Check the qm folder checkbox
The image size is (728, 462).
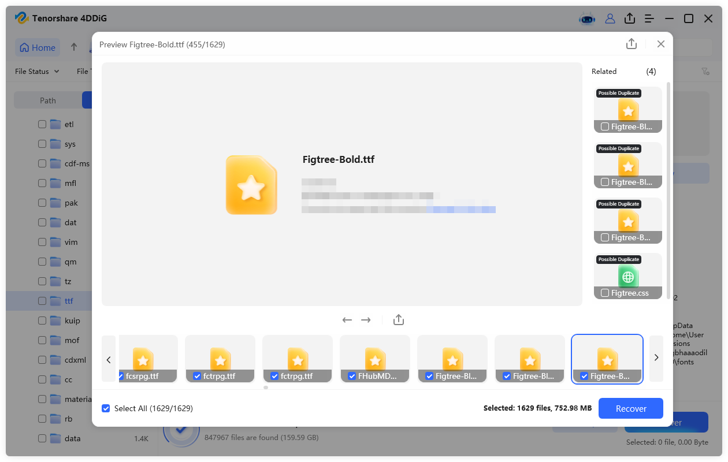tap(42, 262)
